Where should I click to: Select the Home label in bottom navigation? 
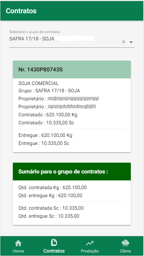coord(18,251)
